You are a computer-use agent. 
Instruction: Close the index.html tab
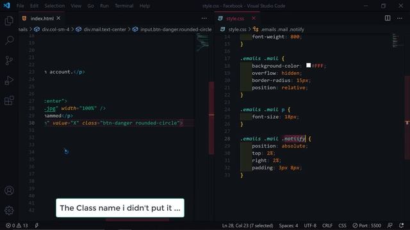pyautogui.click(x=58, y=18)
